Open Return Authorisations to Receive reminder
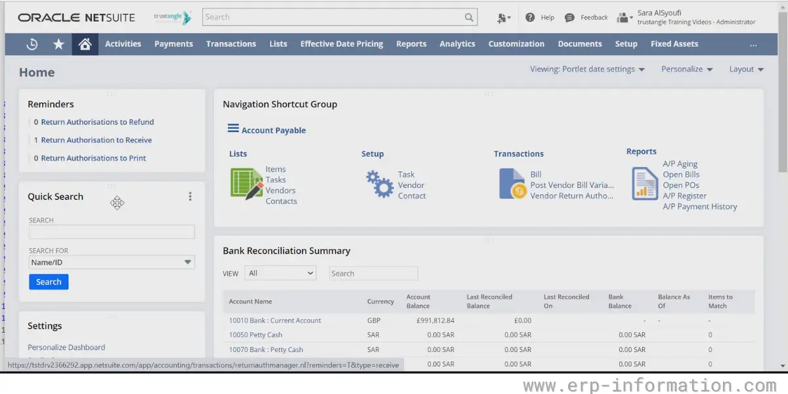Screen dimensions: 788x394 (x=97, y=140)
